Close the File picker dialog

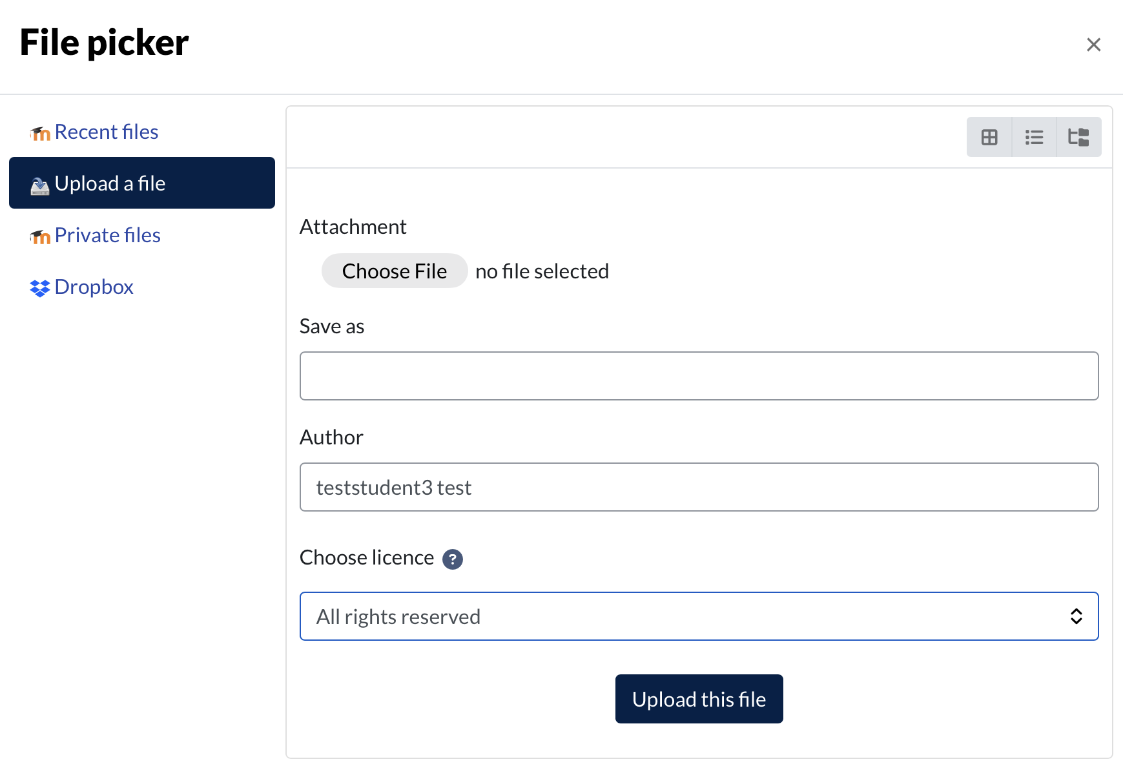[x=1093, y=45]
